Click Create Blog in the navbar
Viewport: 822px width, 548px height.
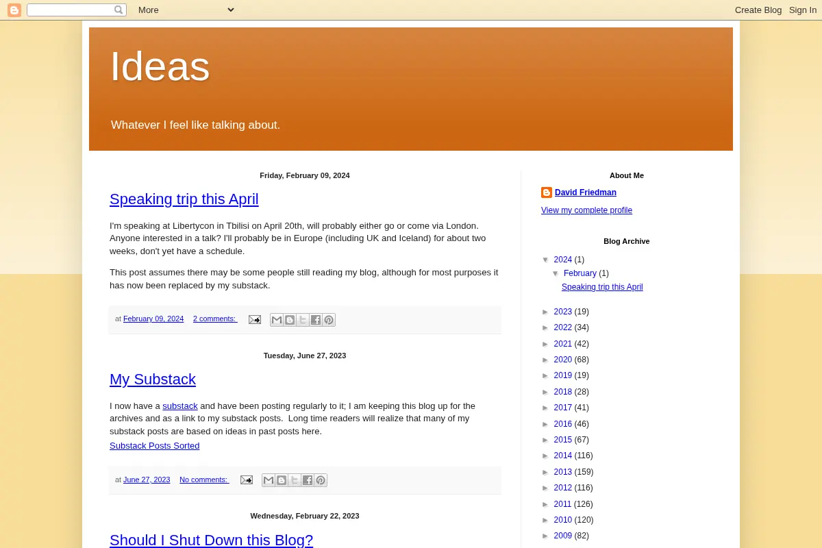click(x=758, y=10)
